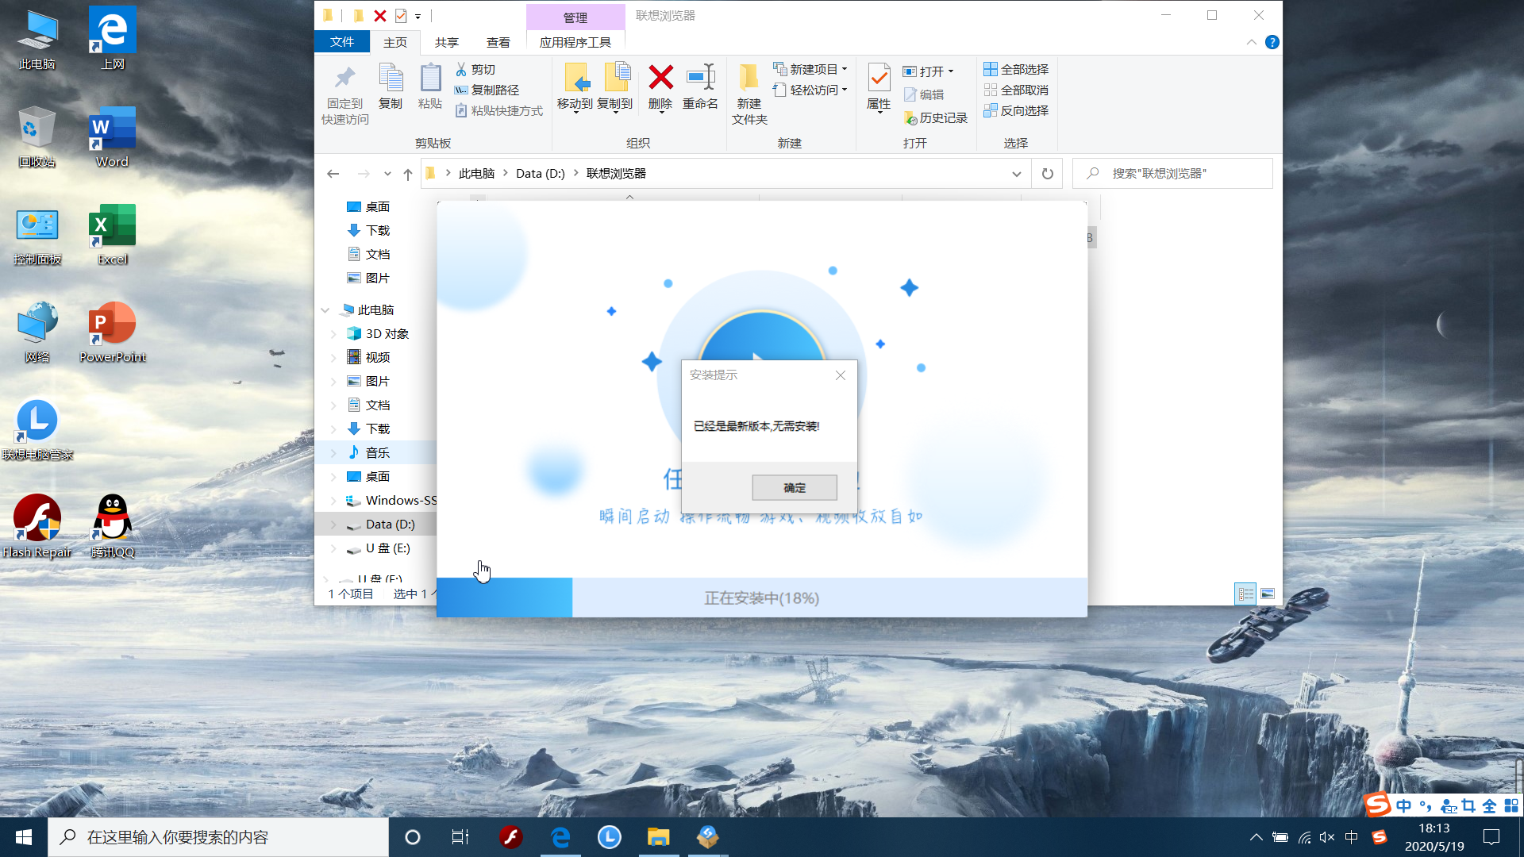The height and width of the screenshot is (857, 1524).
Task: Open the notification center icon
Action: point(1491,837)
